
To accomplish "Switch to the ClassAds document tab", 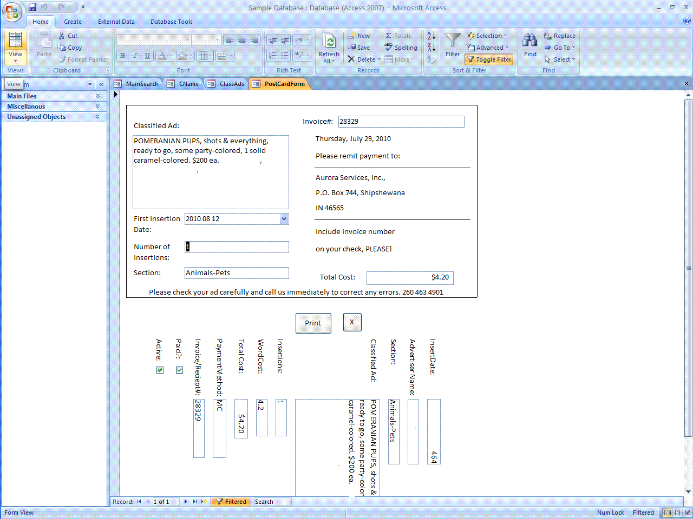I will (x=231, y=84).
